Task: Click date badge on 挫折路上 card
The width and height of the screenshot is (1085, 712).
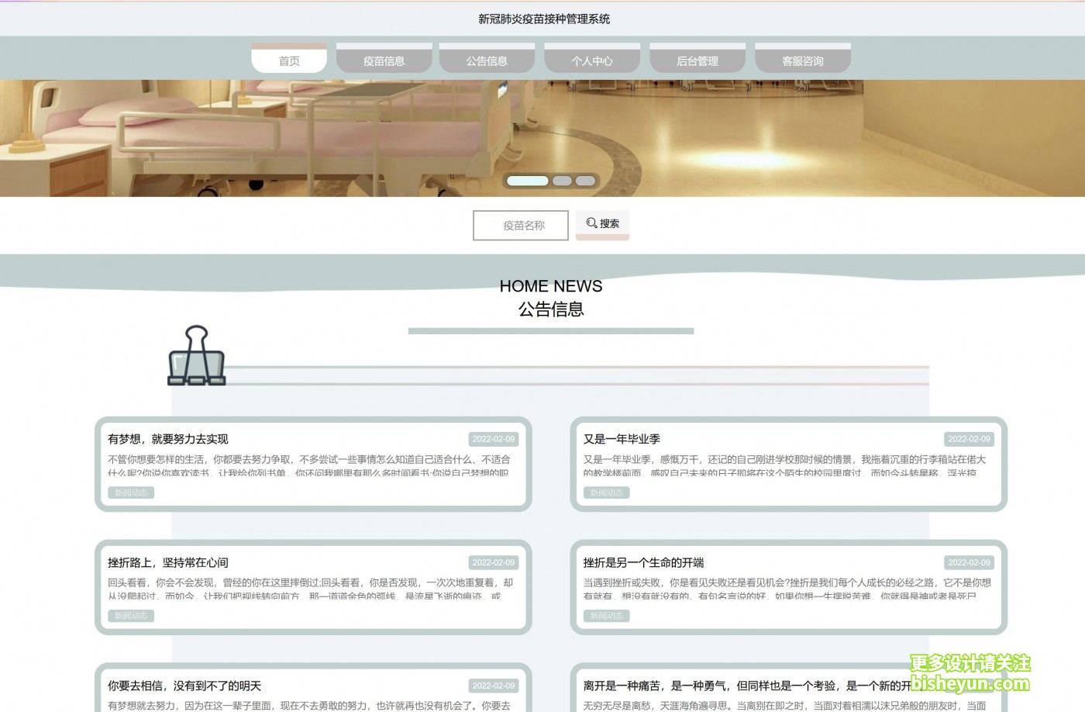Action: click(494, 562)
